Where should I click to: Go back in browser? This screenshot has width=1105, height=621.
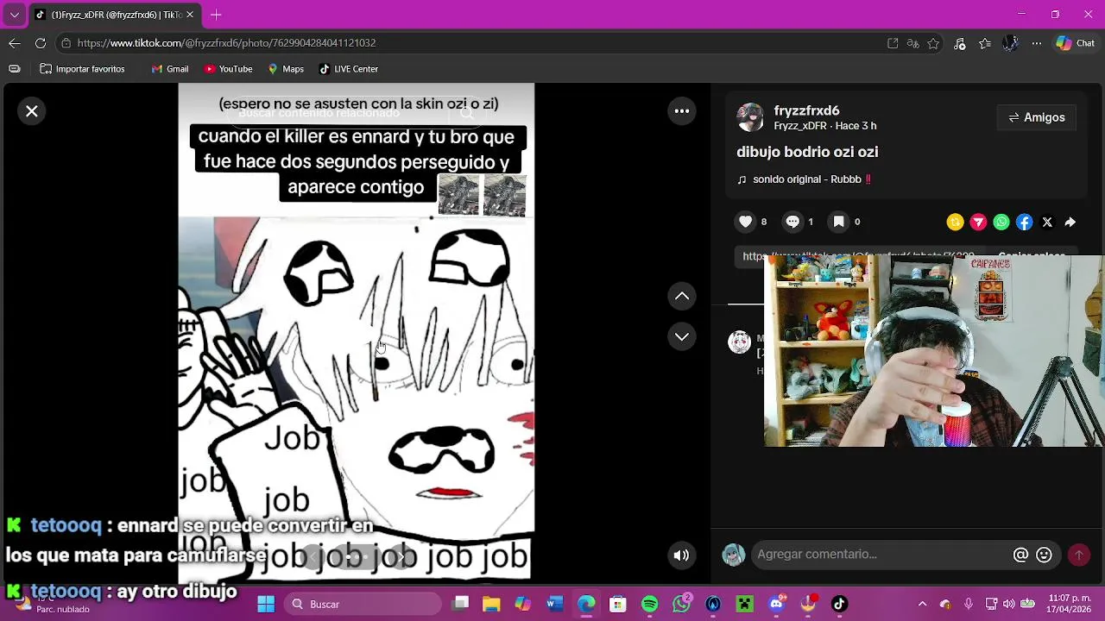tap(15, 43)
